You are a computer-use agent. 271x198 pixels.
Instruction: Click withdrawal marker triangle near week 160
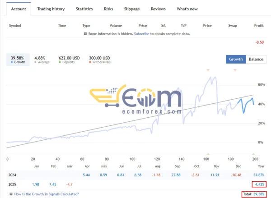point(208,70)
